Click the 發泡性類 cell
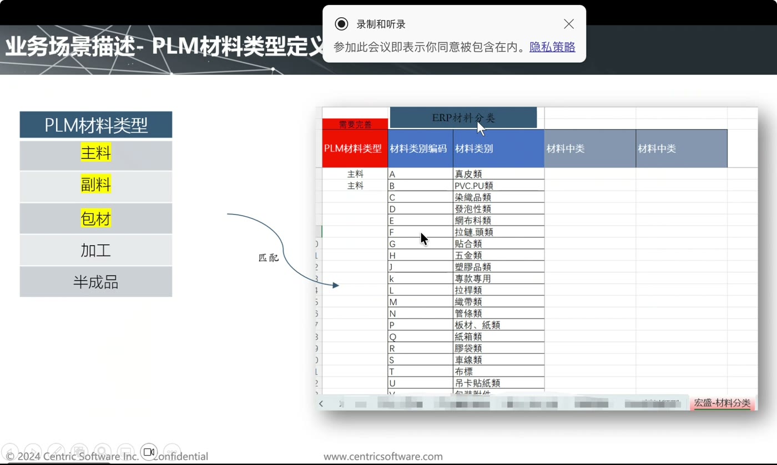The width and height of the screenshot is (777, 465). coord(499,209)
